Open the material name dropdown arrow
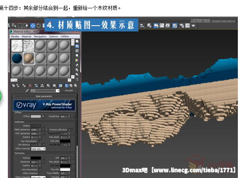 click(57, 91)
